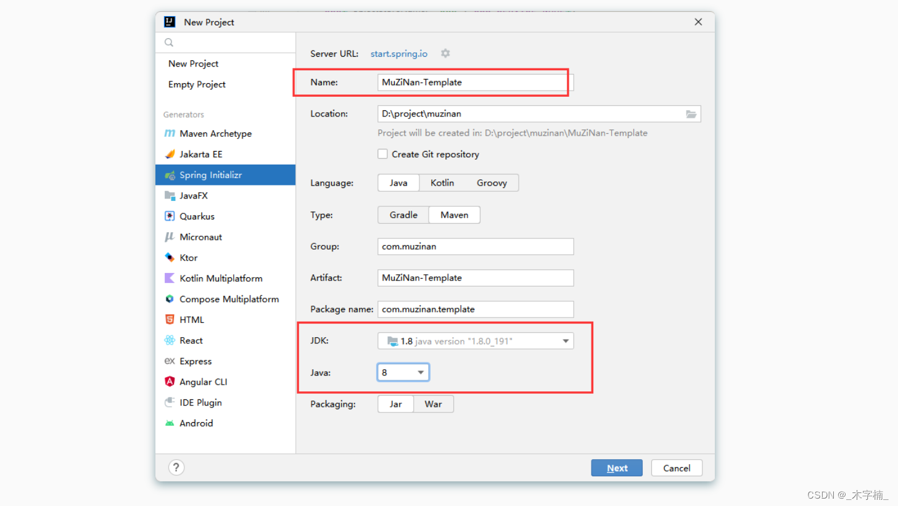898x506 pixels.
Task: Select Groovy language option
Action: tap(492, 183)
